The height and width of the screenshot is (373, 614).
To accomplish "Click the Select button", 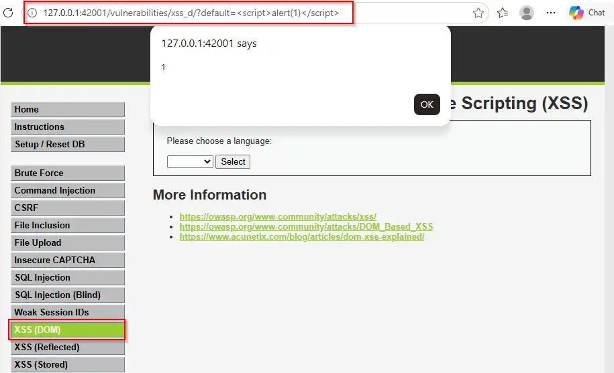I will [x=233, y=161].
